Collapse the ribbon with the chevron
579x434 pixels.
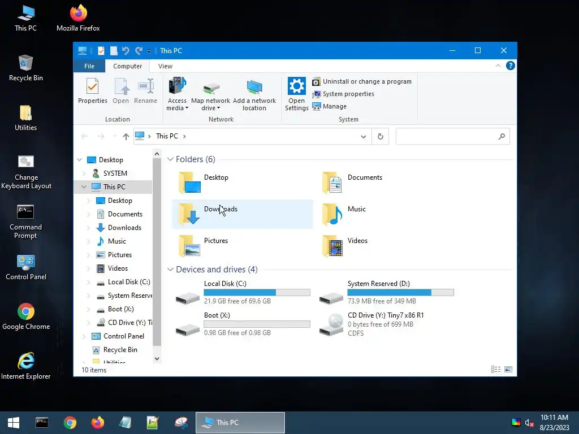(498, 66)
